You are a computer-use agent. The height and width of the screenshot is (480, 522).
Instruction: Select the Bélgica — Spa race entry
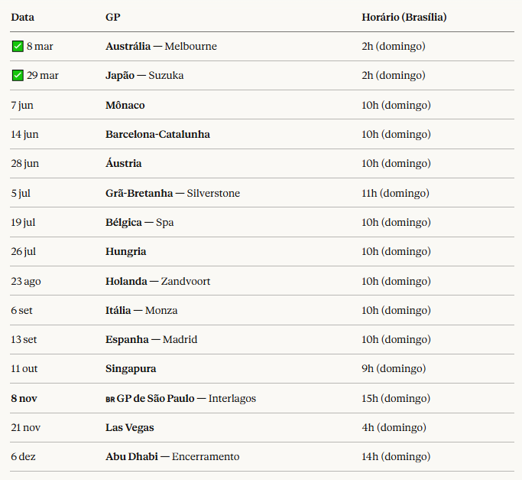point(139,223)
